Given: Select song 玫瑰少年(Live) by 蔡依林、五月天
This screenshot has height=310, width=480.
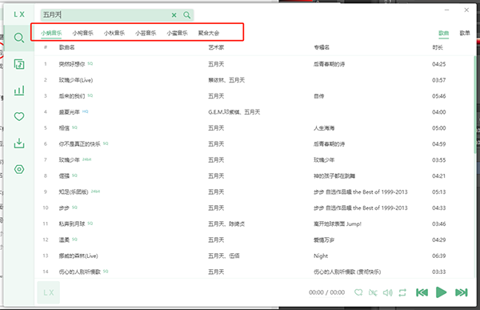Looking at the screenshot, I should coord(76,80).
